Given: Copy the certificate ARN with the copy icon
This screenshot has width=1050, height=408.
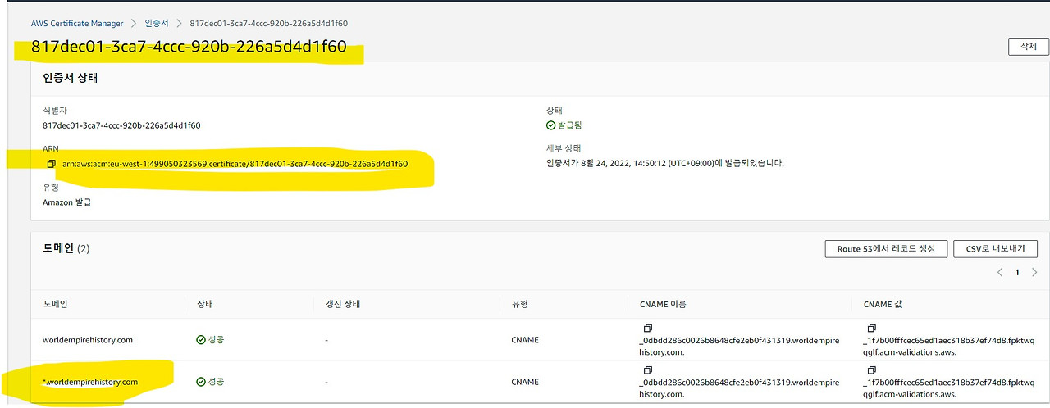Looking at the screenshot, I should (x=51, y=165).
